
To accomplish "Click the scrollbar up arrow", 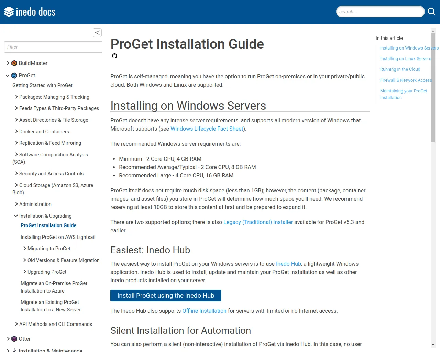I will pos(433,31).
